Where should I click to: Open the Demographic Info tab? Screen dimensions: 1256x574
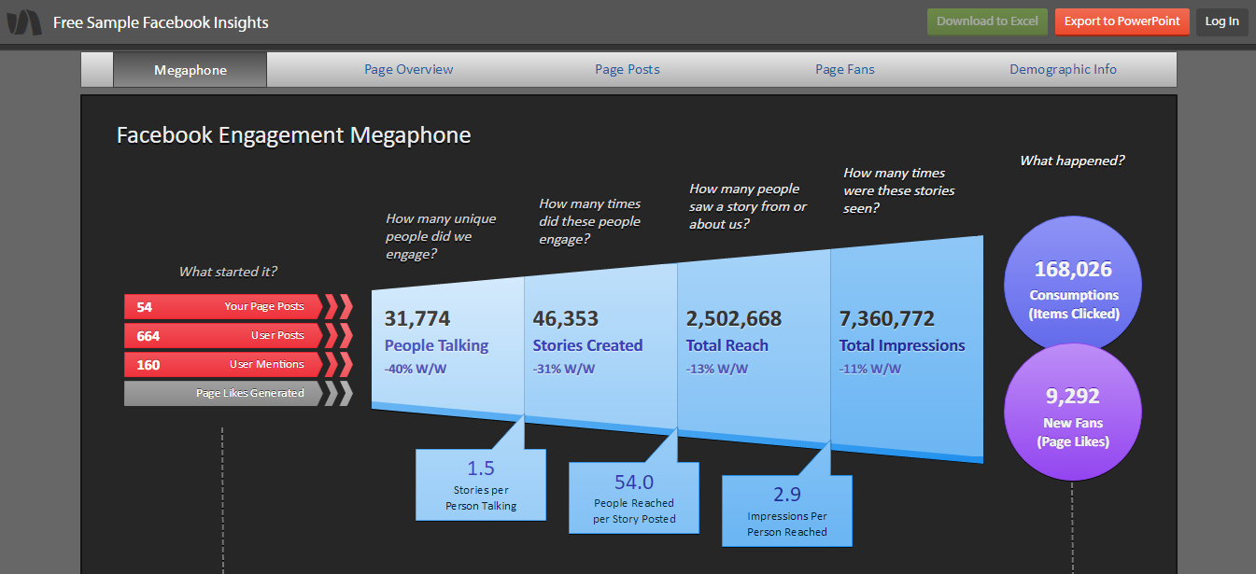(x=1063, y=69)
